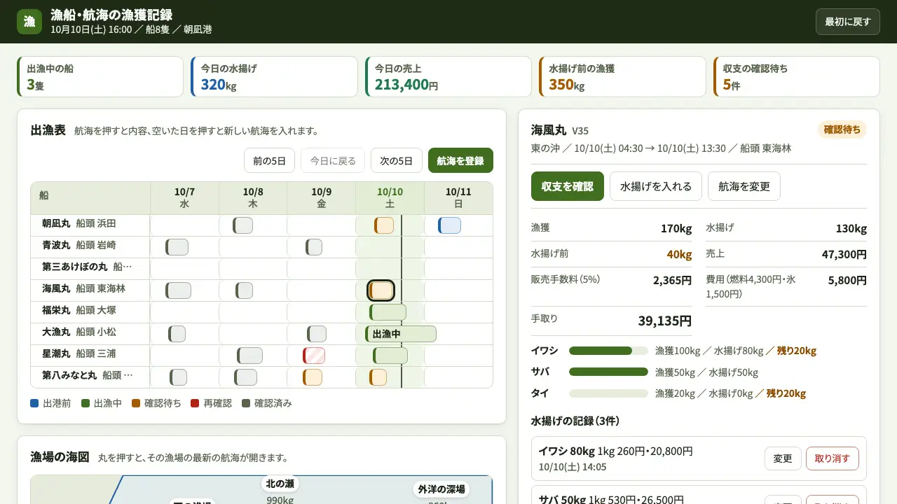Viewport: 897px width, 504px height.
Task: Open 朝凪丸 voyage on 10/10
Action: tap(384, 225)
